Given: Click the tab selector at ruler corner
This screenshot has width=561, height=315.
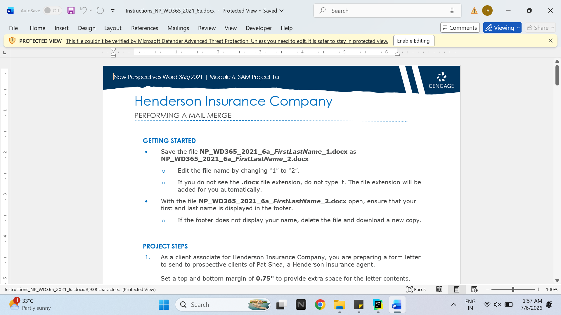Looking at the screenshot, I should (4, 52).
